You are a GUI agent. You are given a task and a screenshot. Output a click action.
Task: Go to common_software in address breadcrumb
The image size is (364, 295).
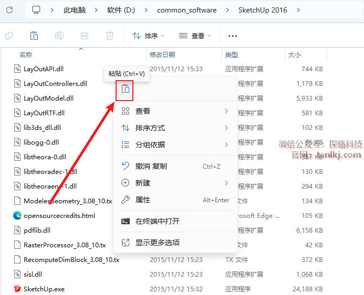click(186, 10)
